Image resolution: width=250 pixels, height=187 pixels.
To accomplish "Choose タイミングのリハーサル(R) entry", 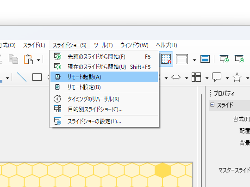I will click(104, 99).
